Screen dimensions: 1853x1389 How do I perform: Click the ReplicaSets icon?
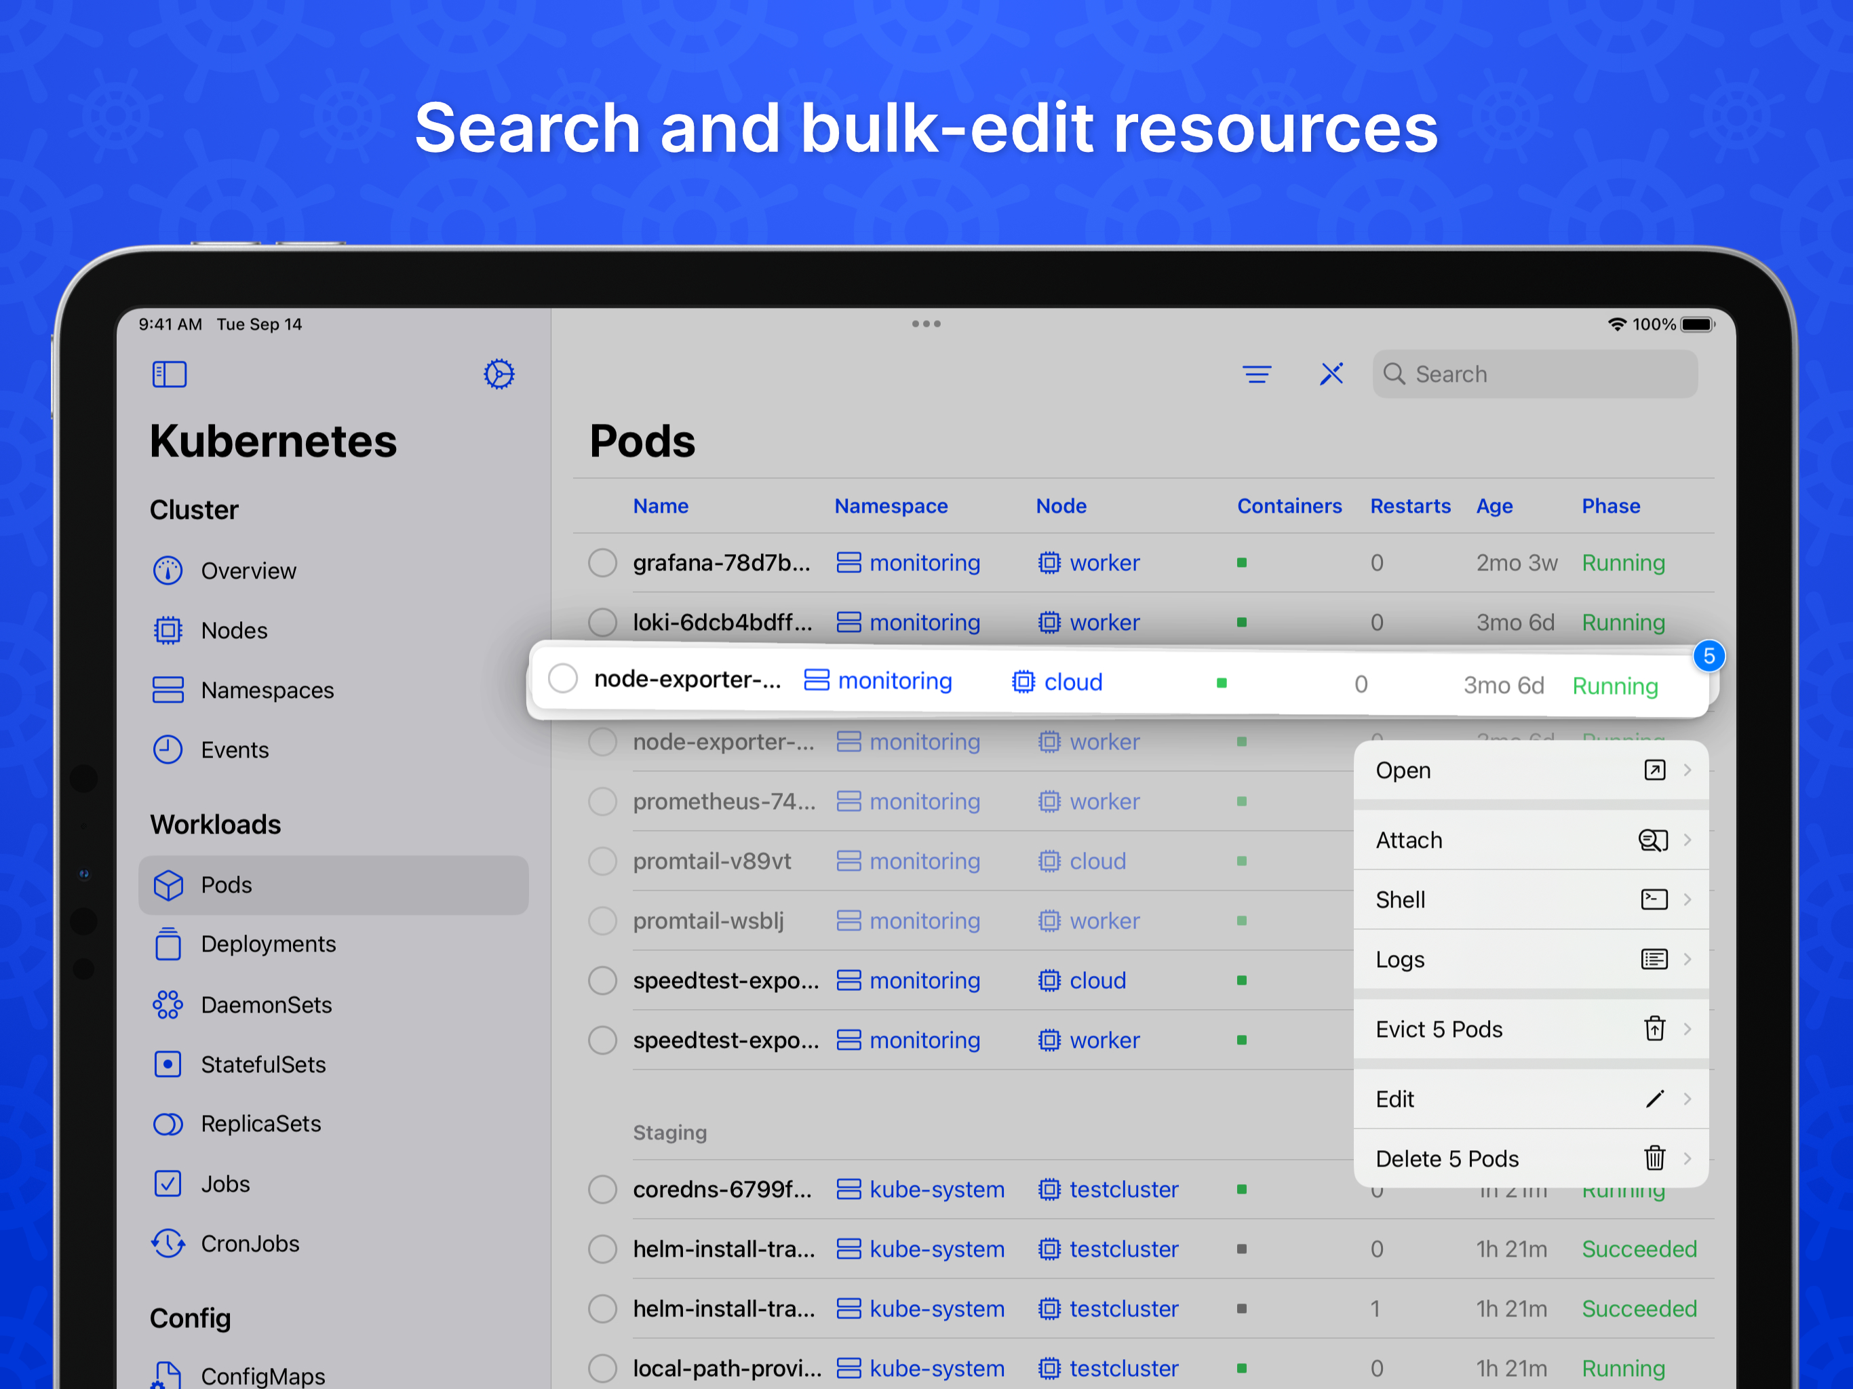(x=168, y=1123)
